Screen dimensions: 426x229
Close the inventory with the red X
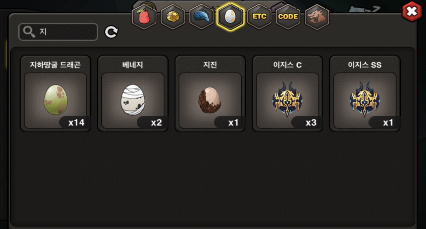point(412,12)
